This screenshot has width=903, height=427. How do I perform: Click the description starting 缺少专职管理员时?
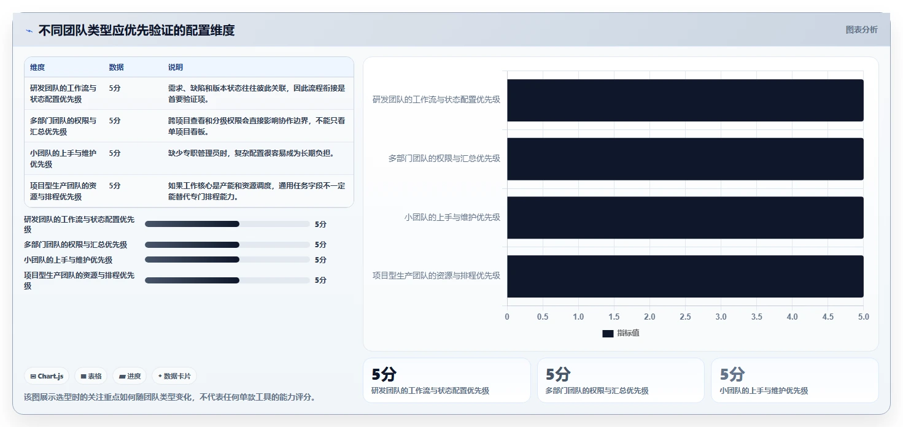pyautogui.click(x=252, y=153)
